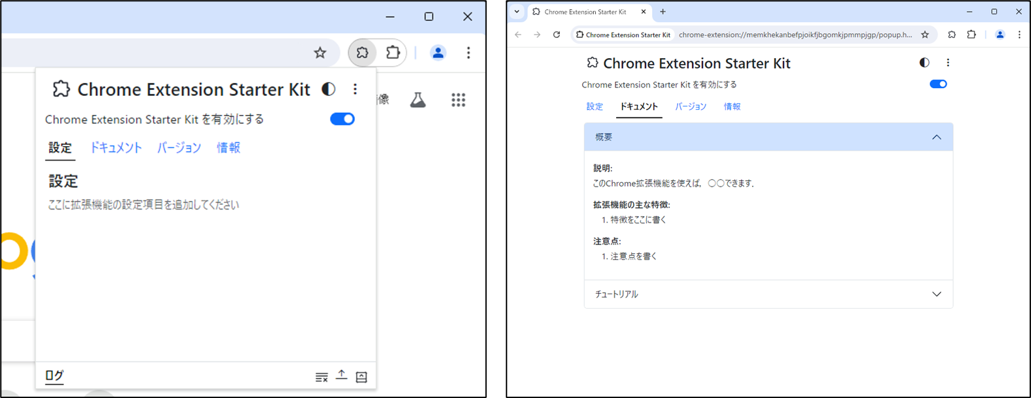Open the Extensions puzzle menu in left window
Screen dimensions: 1031x398
[x=393, y=53]
